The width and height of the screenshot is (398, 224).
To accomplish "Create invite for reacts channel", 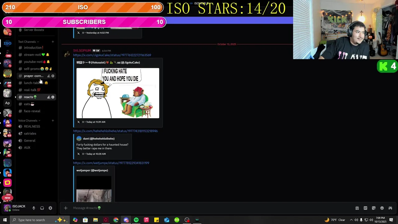I will (49, 97).
